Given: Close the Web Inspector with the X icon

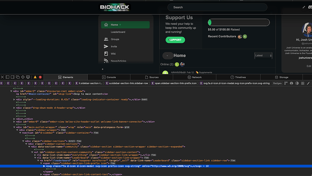Looking at the screenshot, I should pyautogui.click(x=2, y=77).
